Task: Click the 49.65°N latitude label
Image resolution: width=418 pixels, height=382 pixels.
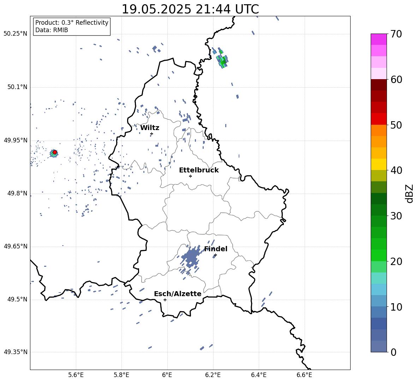Action: tap(16, 246)
